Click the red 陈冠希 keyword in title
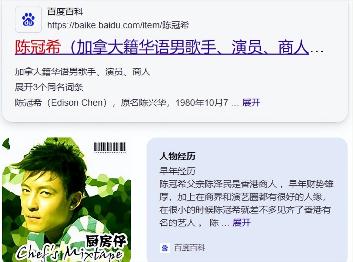The image size is (353, 262). (38, 47)
